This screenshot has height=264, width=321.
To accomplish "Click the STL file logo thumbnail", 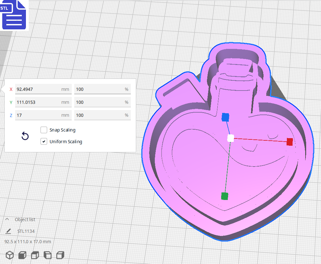I will click(x=14, y=15).
